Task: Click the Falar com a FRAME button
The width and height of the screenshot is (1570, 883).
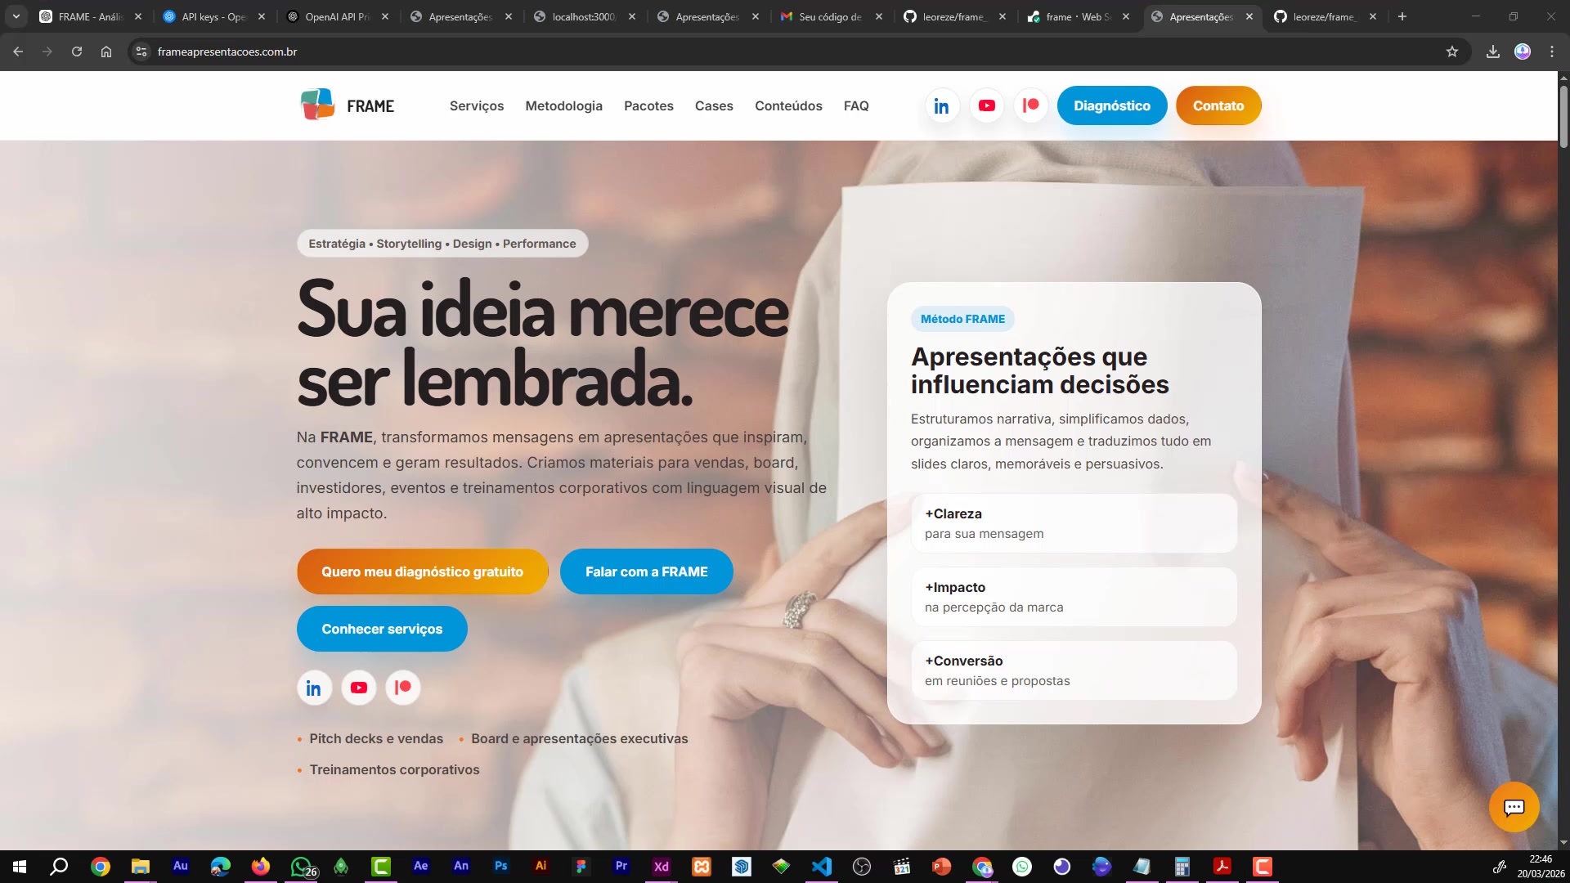Action: [x=646, y=571]
